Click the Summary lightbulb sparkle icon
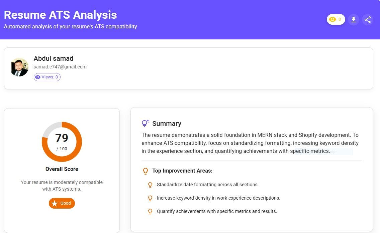380x233 pixels. pyautogui.click(x=145, y=124)
